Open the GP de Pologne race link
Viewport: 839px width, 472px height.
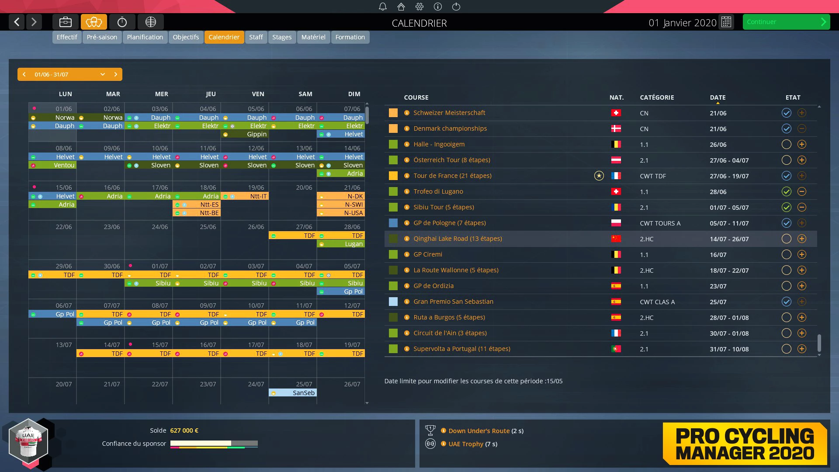450,223
